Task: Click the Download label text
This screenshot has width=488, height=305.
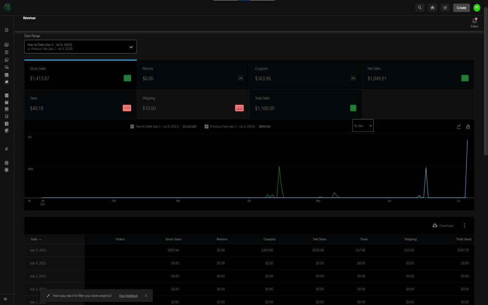Action: [446, 225]
